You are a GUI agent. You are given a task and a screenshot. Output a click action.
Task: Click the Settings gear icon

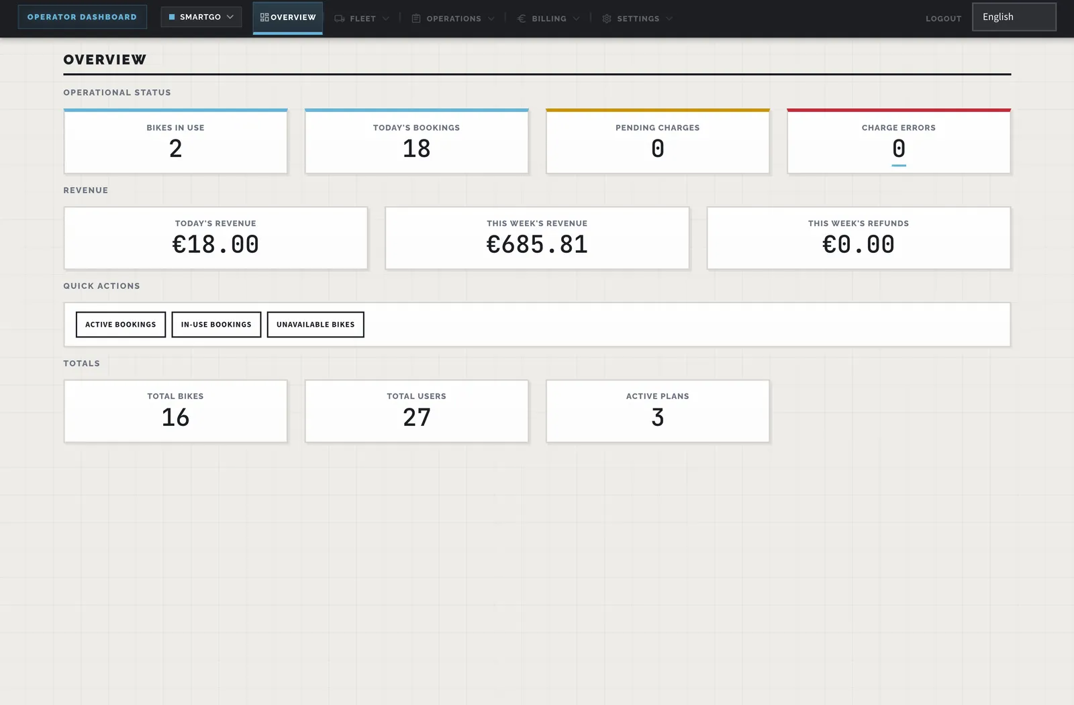[607, 19]
